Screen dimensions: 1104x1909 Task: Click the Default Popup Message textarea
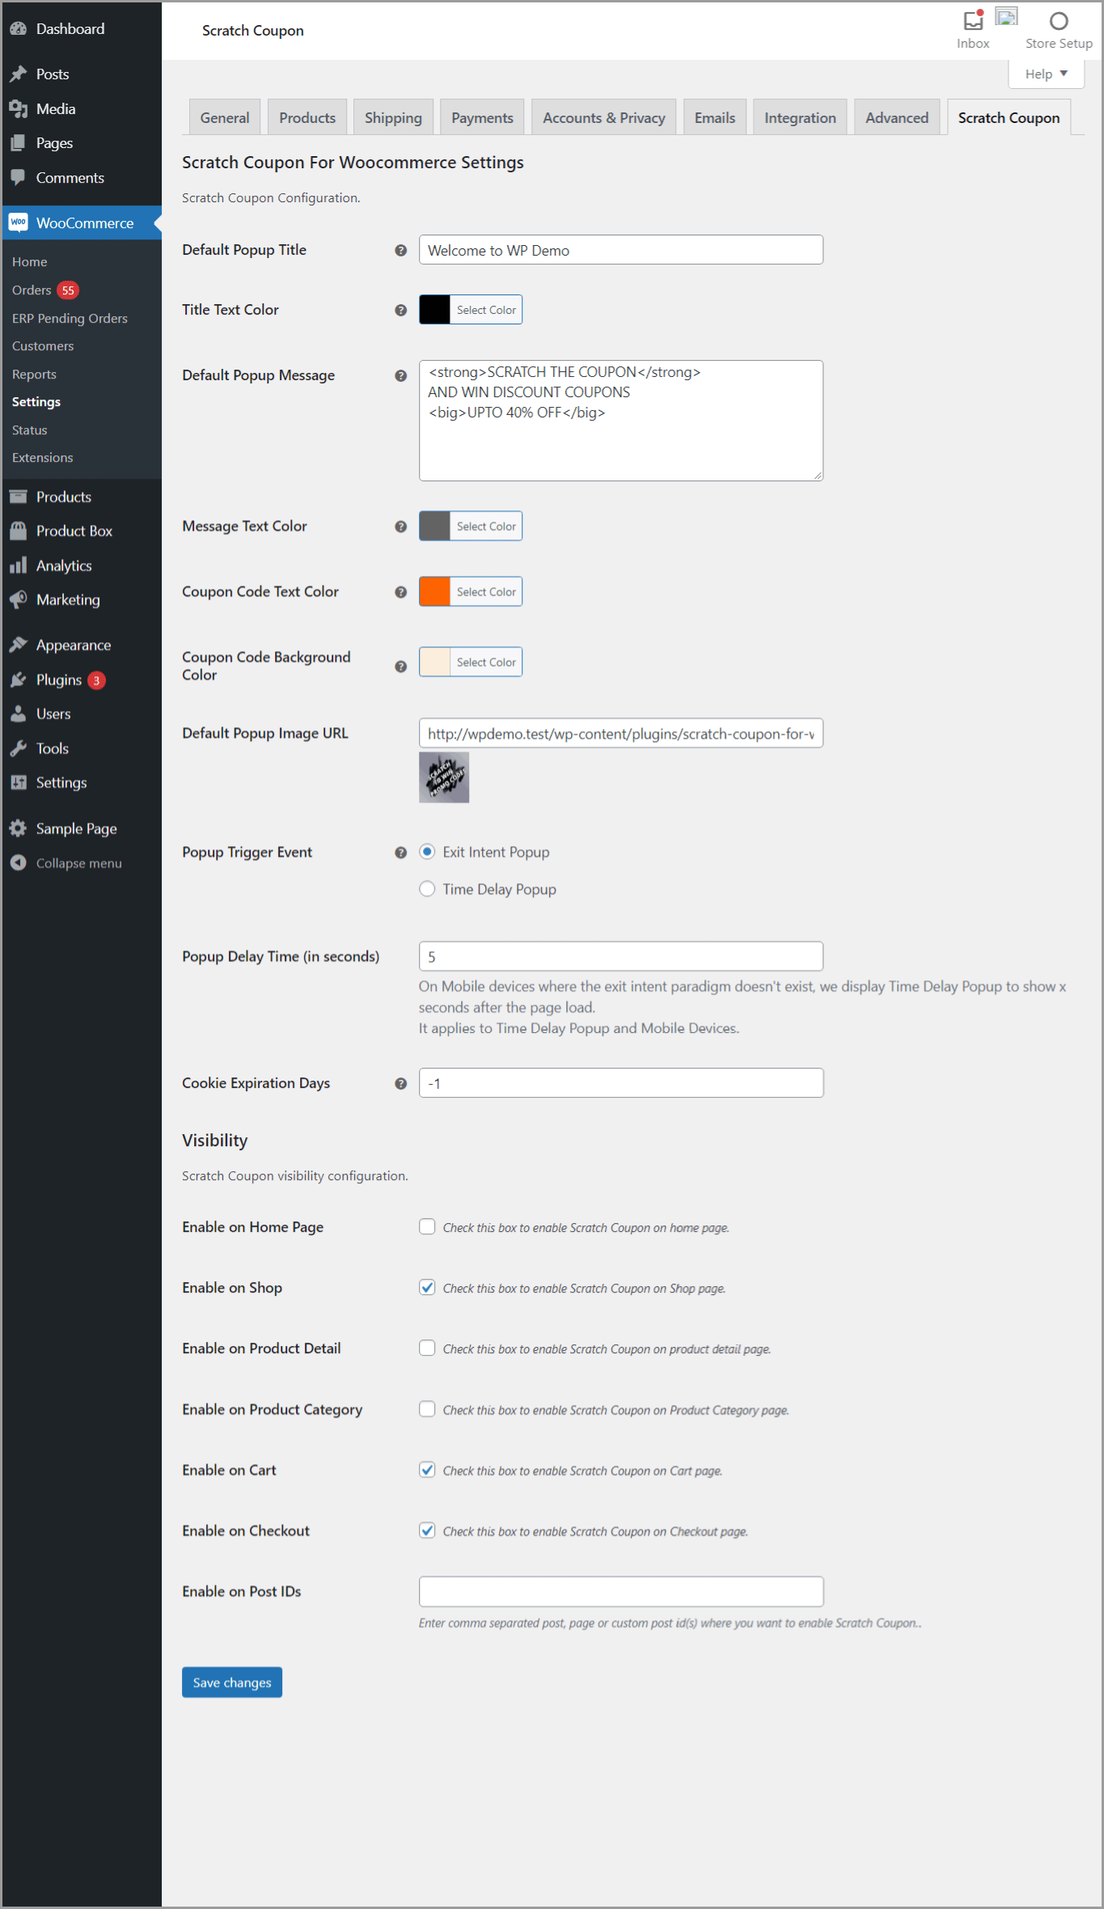pyautogui.click(x=621, y=421)
